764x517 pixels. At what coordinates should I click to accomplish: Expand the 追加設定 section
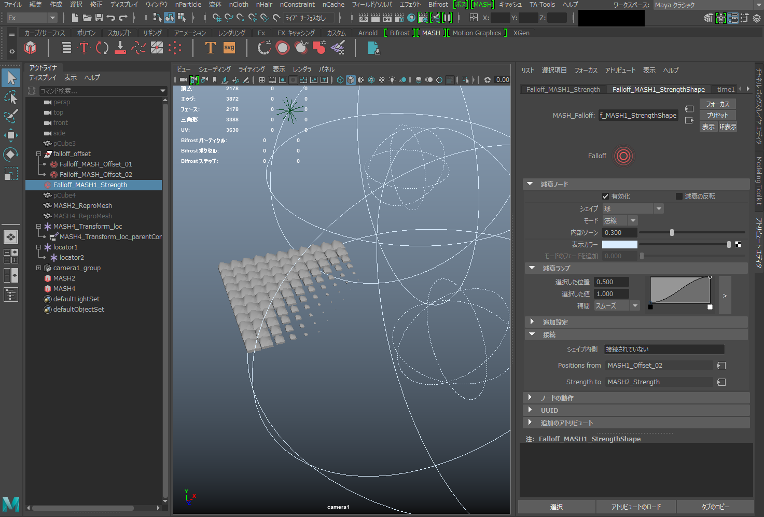point(532,322)
